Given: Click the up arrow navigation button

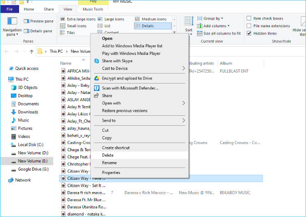Looking at the screenshot, I should point(31,51).
